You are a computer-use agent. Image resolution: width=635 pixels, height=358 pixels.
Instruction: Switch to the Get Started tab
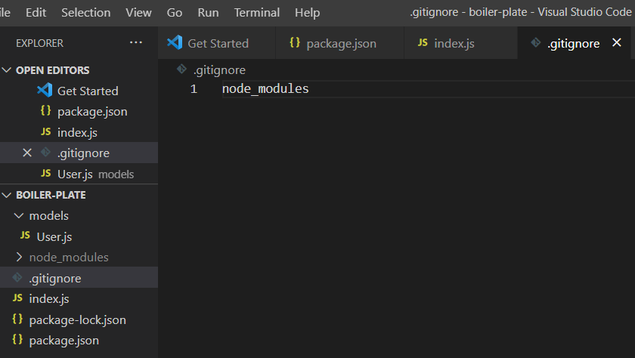tap(217, 43)
